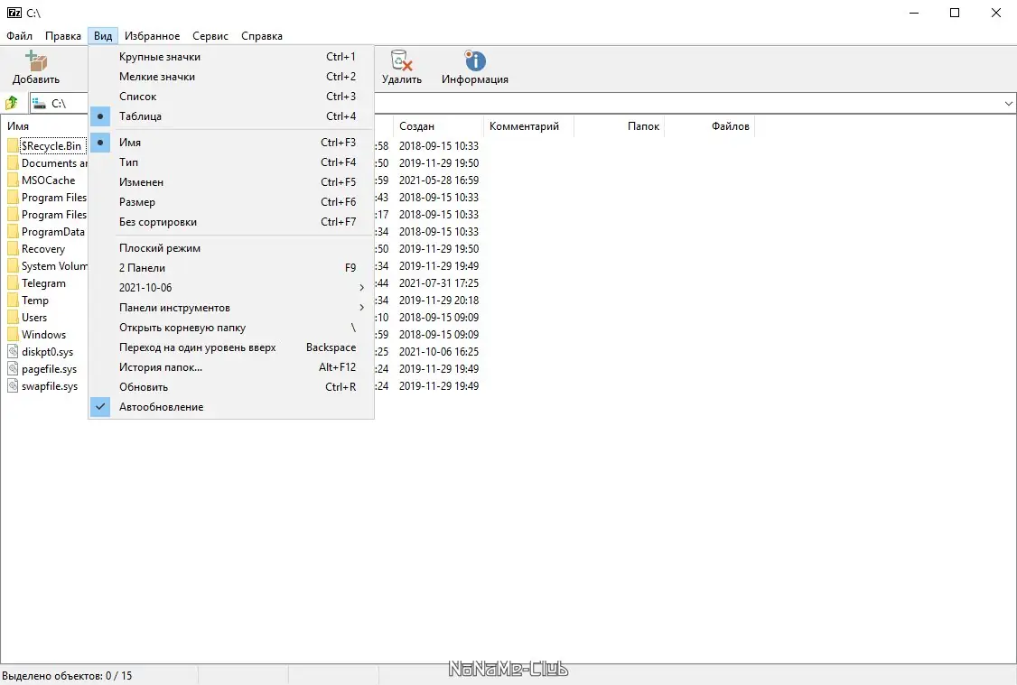Choose Таблица view mode

(231, 116)
